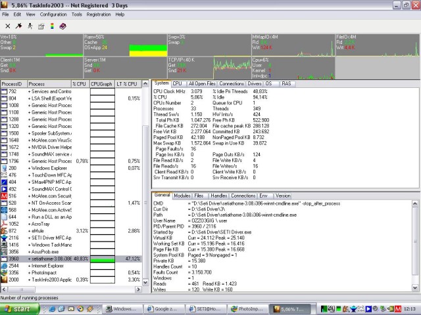
Task: Select the Spooler SubSystem process row
Action: (71, 133)
